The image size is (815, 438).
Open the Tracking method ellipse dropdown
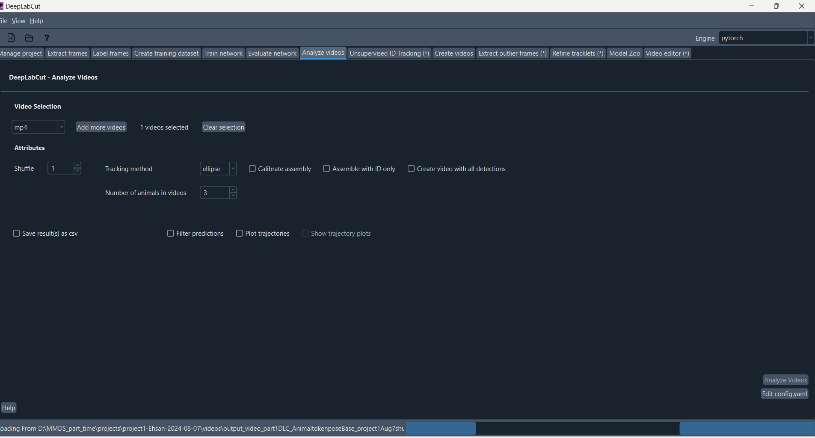click(x=233, y=169)
